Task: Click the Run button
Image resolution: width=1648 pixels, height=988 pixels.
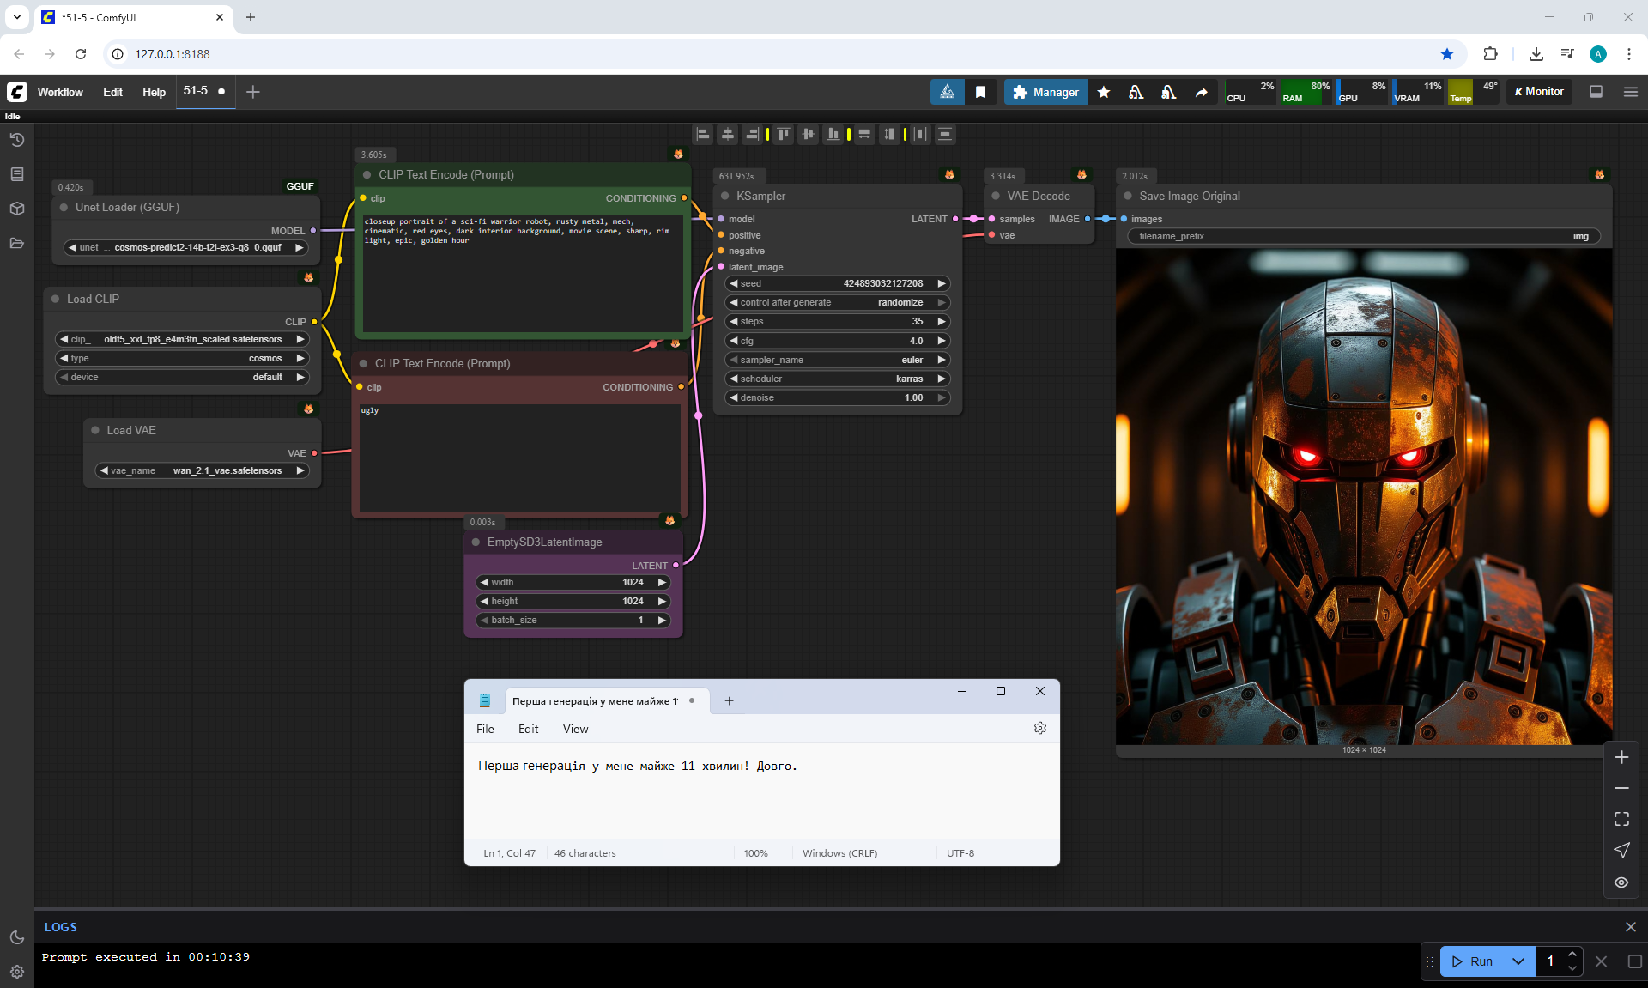Action: pyautogui.click(x=1472, y=961)
